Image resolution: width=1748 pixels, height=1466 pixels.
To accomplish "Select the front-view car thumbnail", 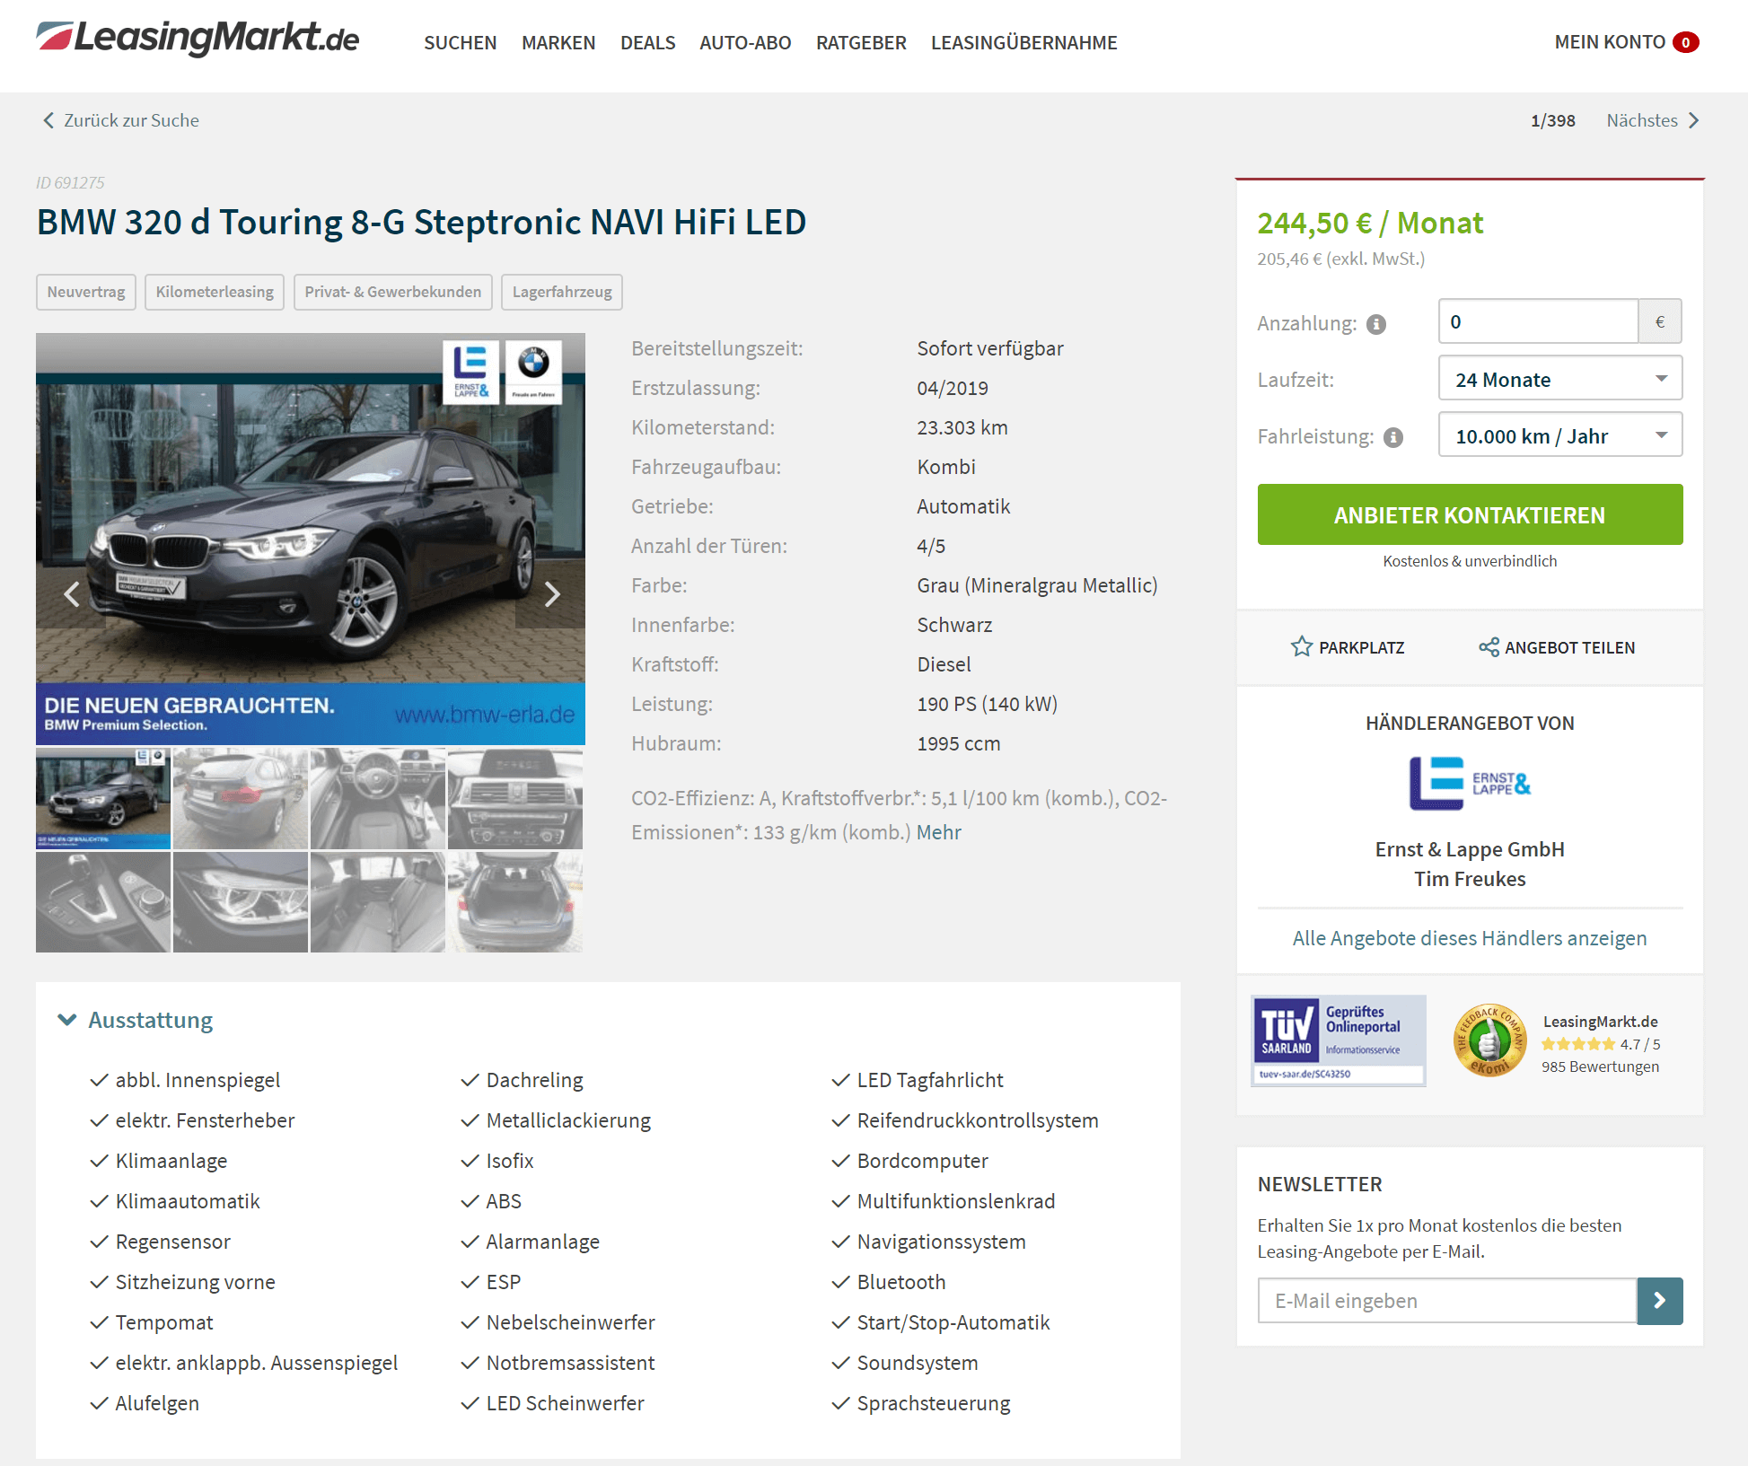I will click(103, 798).
